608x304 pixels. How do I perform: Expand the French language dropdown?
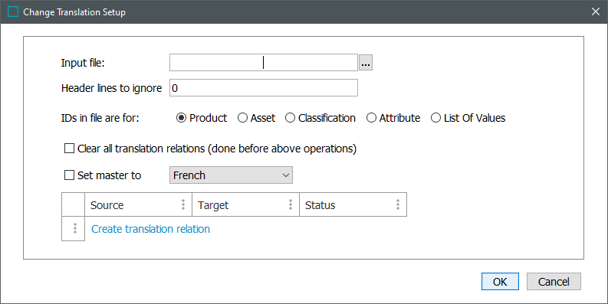coord(231,175)
